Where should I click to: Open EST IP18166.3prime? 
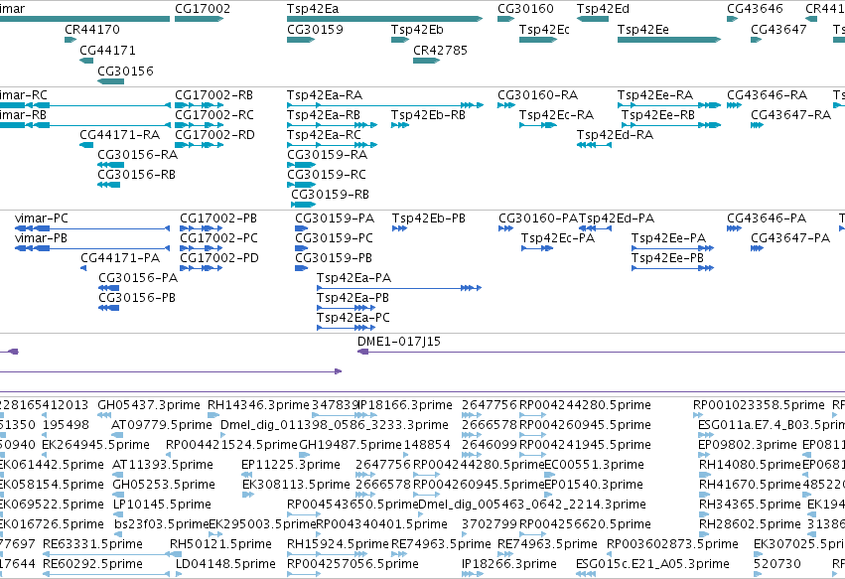pos(405,405)
